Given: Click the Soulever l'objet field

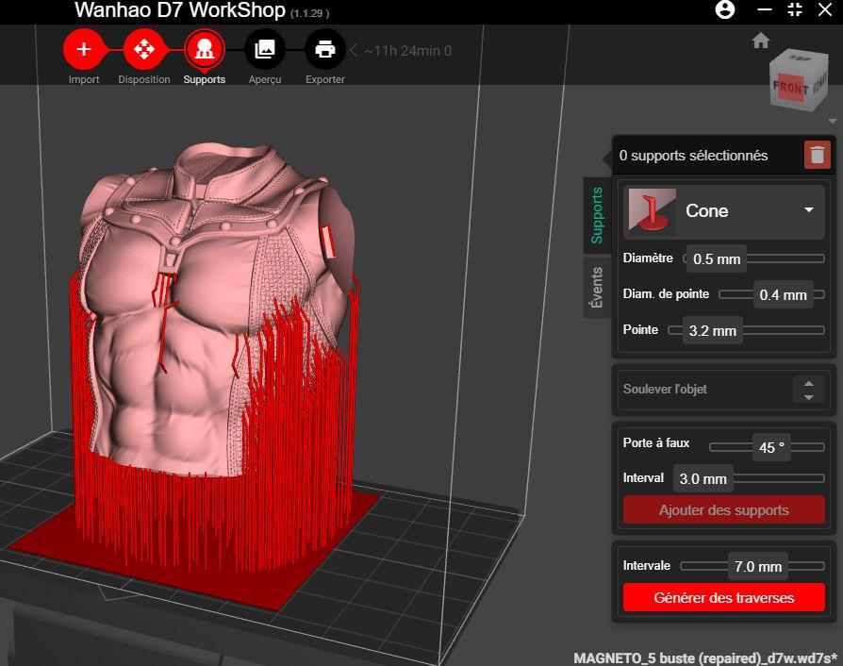Looking at the screenshot, I should (x=723, y=390).
